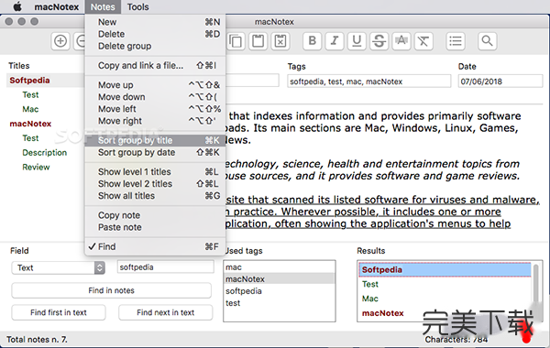550x348 pixels.
Task: Select macNotex in the Titles tree
Action: 30,124
